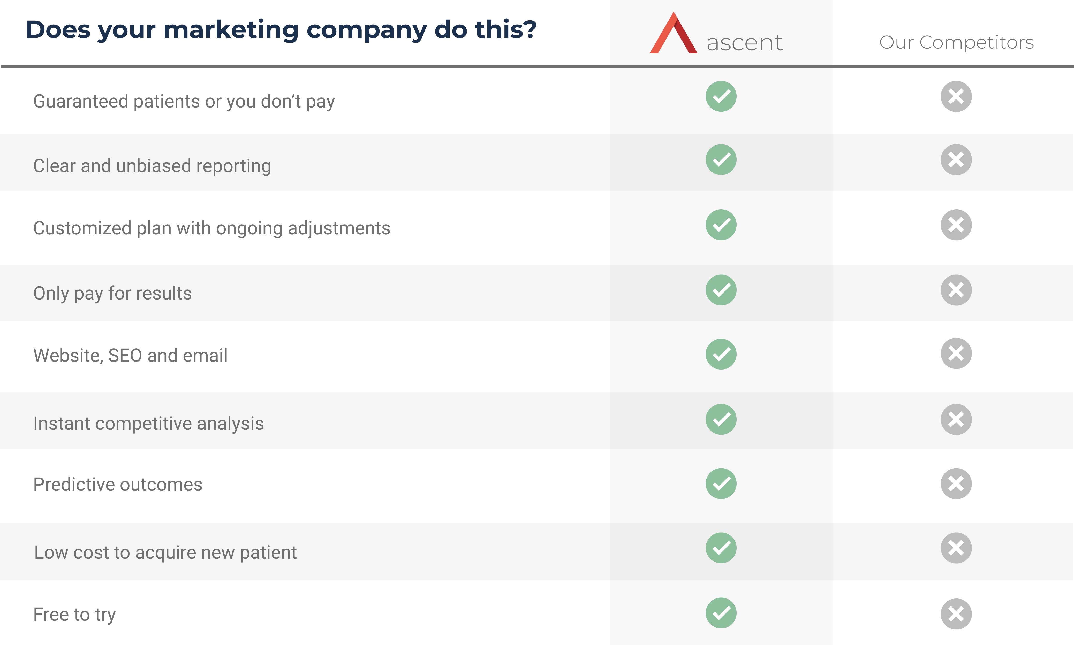Click gray X for Customized plan row
The image size is (1074, 645).
(956, 225)
